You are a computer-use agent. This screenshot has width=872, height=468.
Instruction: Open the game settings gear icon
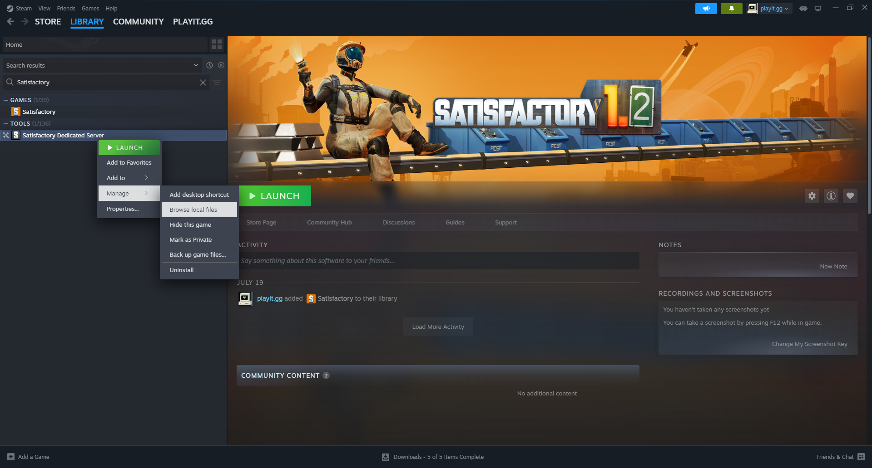click(x=812, y=196)
